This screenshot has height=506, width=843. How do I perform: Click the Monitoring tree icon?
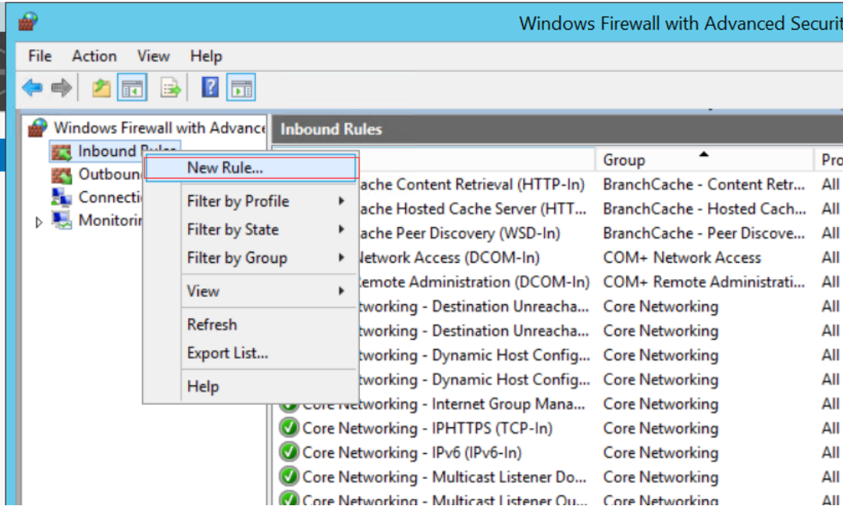click(x=62, y=220)
